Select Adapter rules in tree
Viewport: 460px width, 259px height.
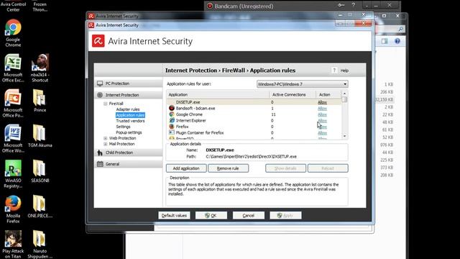[128, 109]
